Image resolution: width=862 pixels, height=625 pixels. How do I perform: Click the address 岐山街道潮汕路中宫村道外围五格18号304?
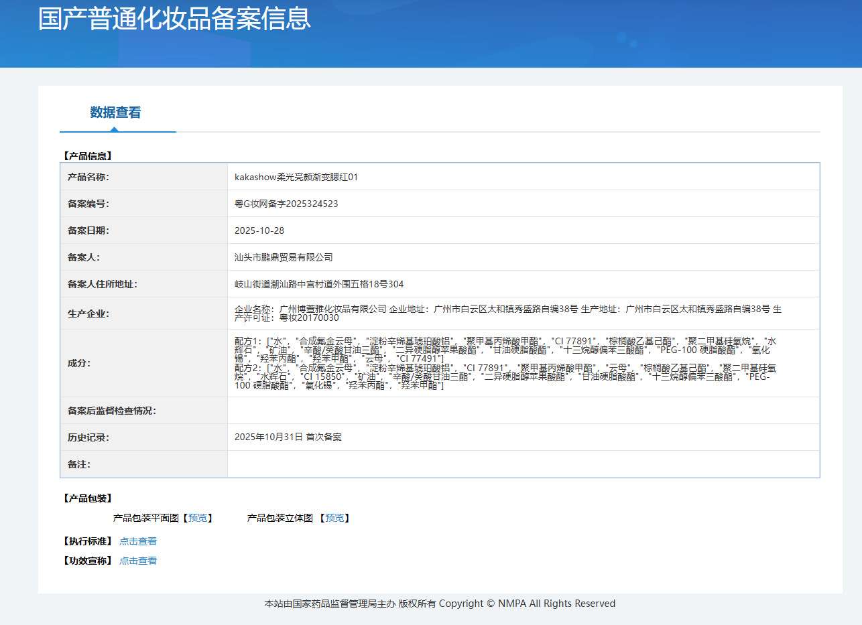(319, 284)
